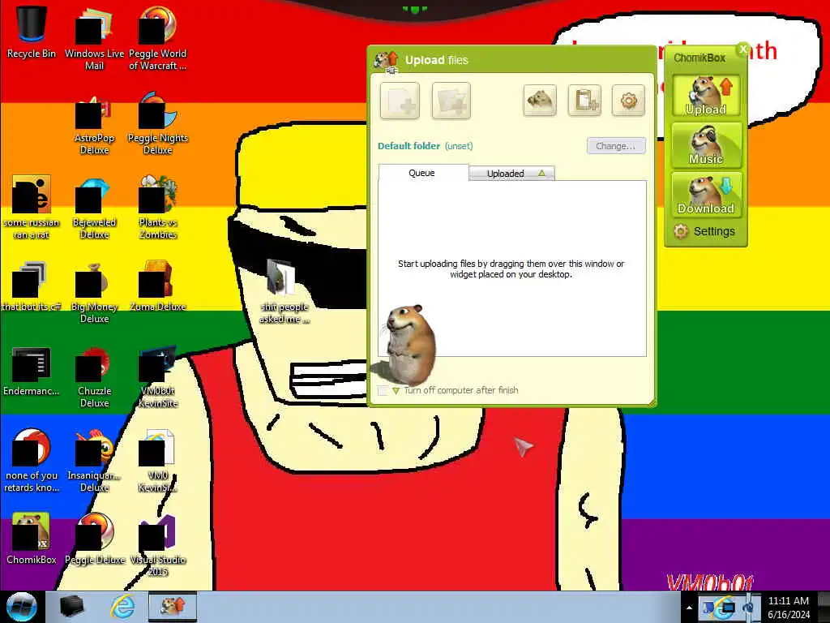Open Settings in the ChomikBox widget
This screenshot has width=830, height=623.
click(704, 231)
